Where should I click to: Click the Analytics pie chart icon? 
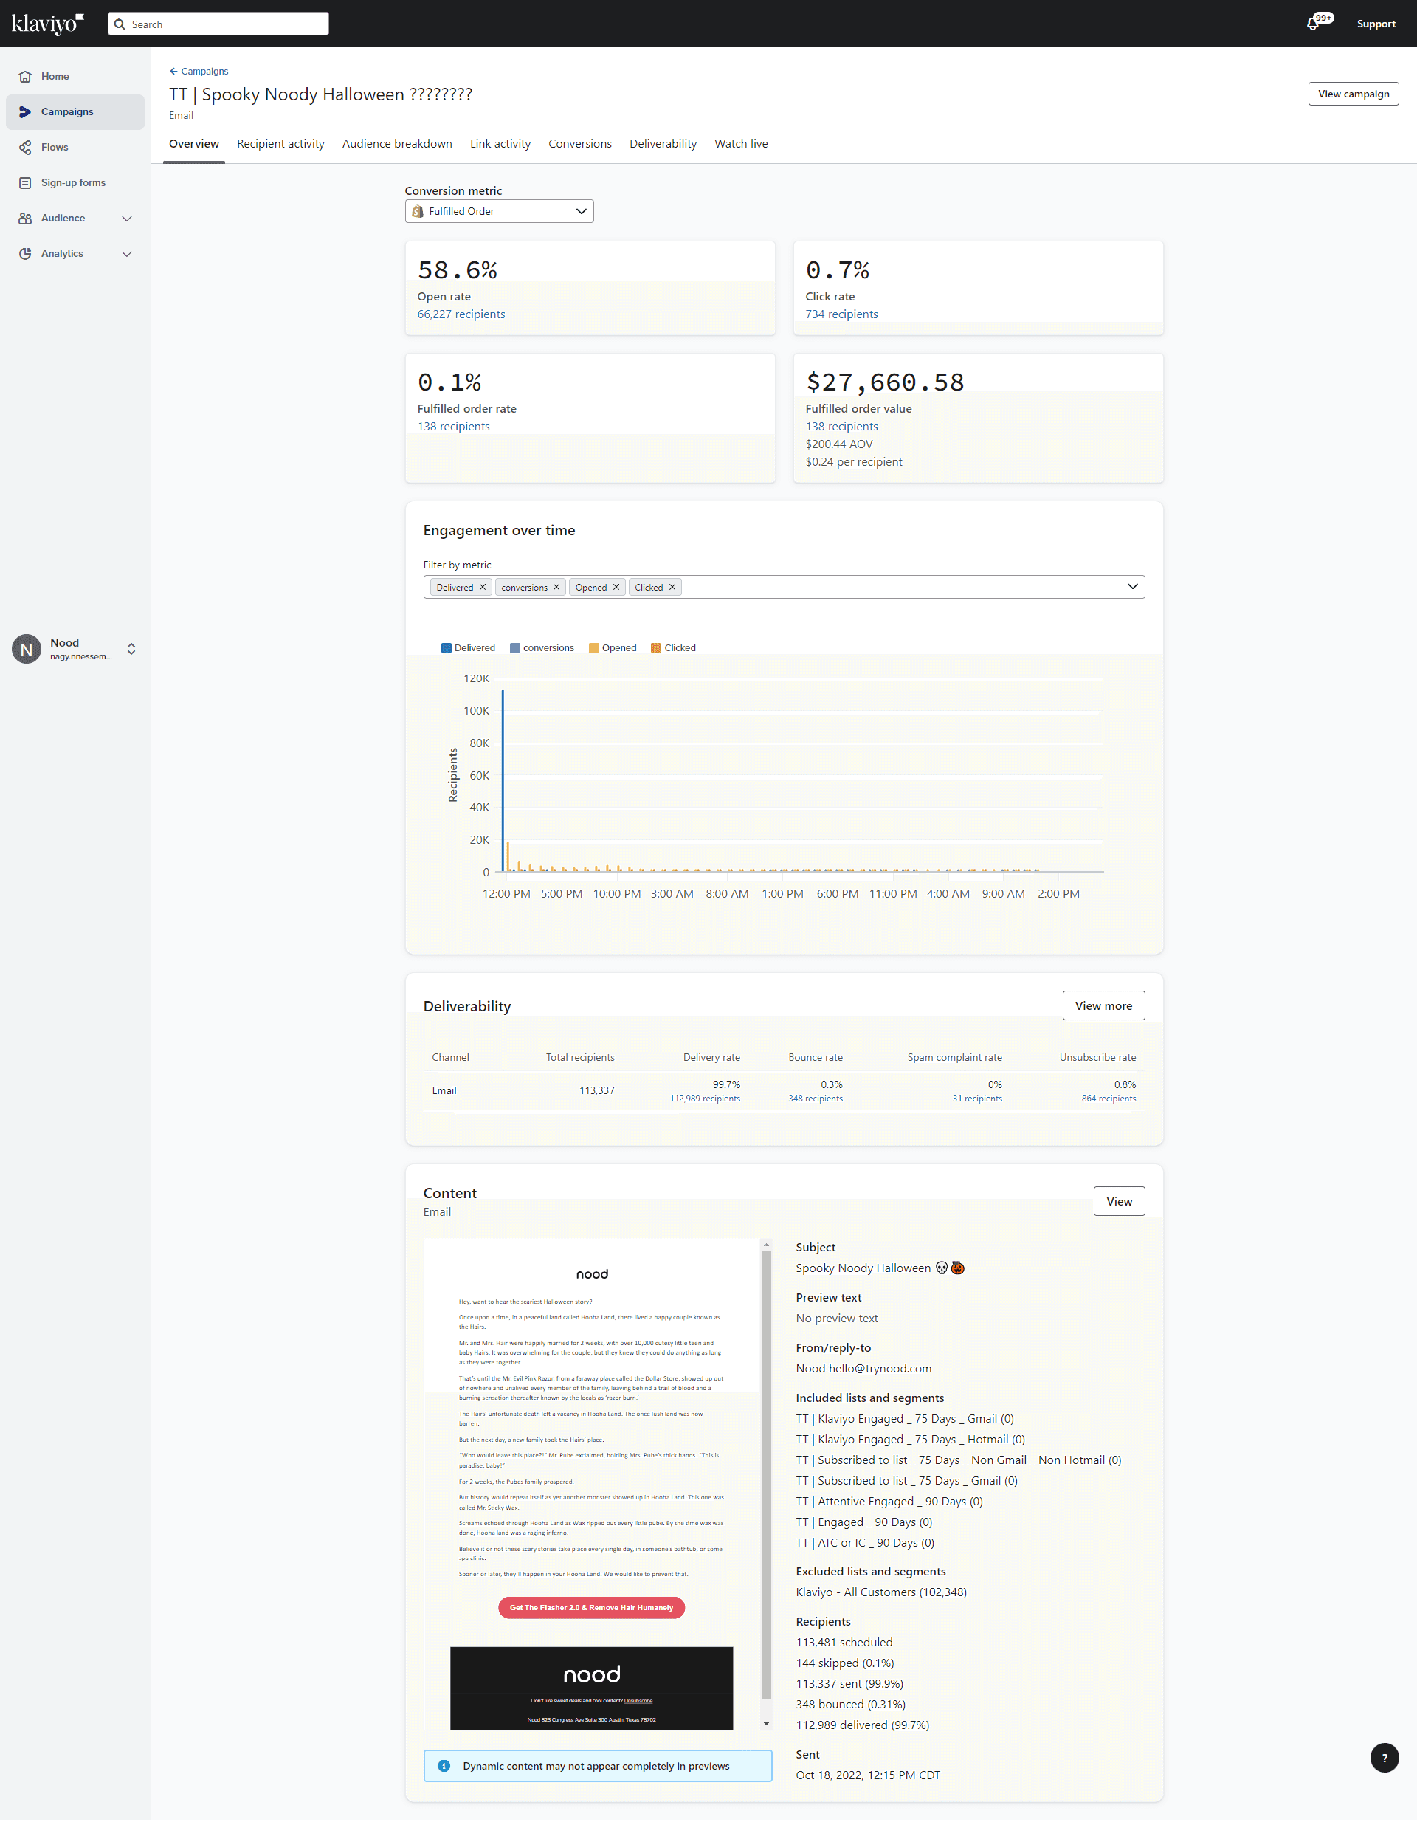25,254
